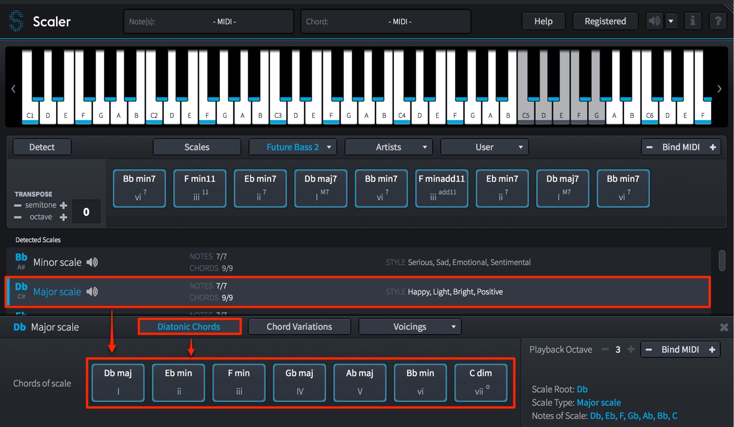Play preview of Bb Minor scale speaker
Screen dimensions: 734x427
[92, 262]
